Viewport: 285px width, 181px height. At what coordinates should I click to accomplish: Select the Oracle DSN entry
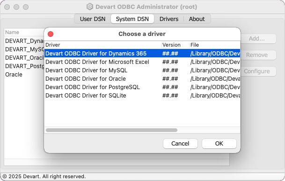[24, 75]
